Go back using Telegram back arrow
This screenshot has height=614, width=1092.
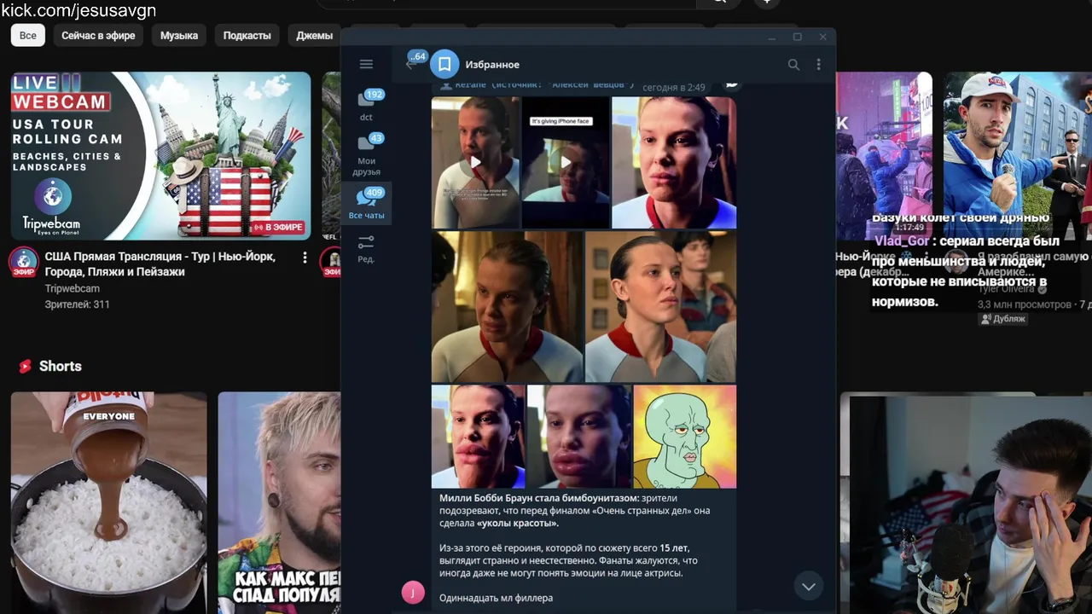(x=410, y=64)
